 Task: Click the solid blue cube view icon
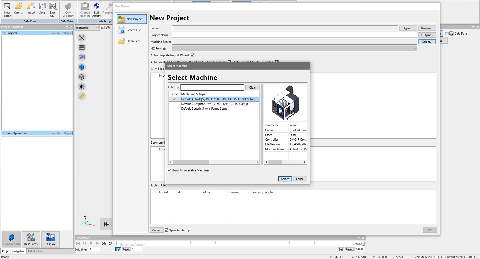[x=82, y=67]
